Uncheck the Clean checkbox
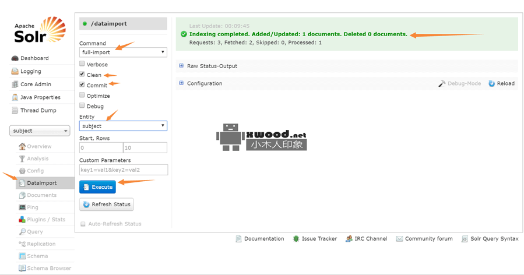The width and height of the screenshot is (524, 275). (x=82, y=74)
